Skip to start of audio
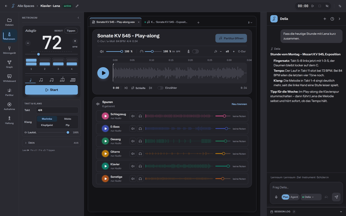The image size is (346, 216). 126,88
